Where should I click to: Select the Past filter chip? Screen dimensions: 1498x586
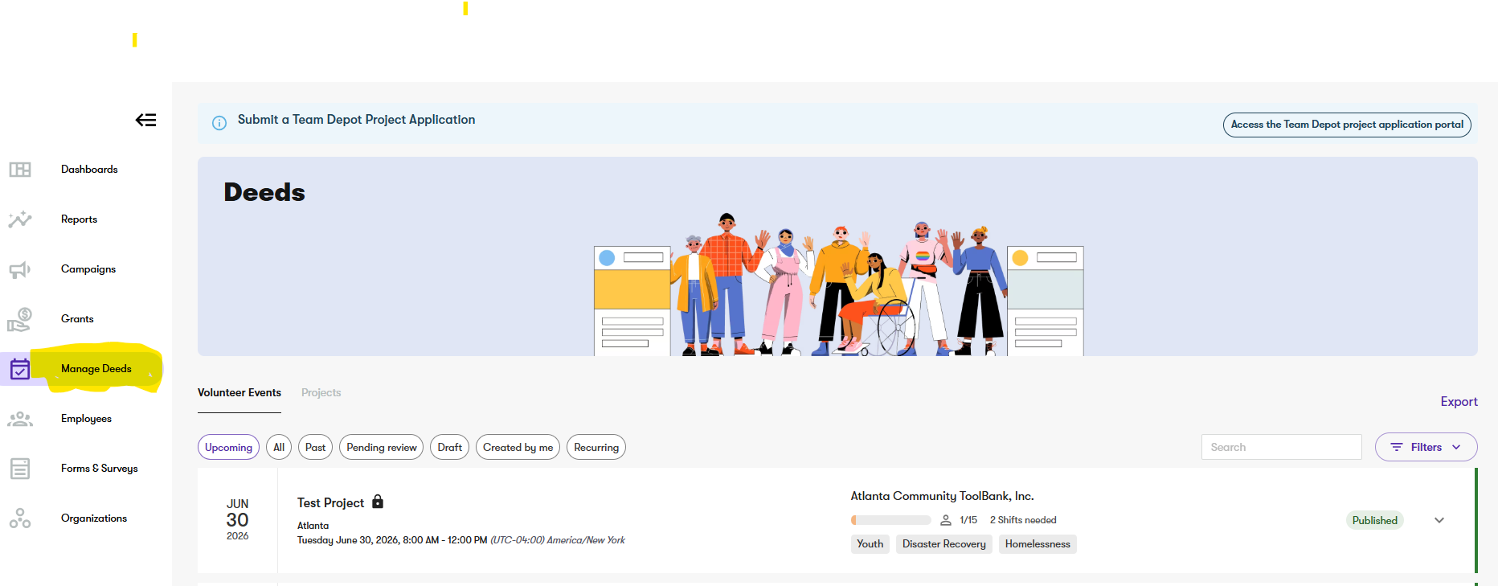315,447
